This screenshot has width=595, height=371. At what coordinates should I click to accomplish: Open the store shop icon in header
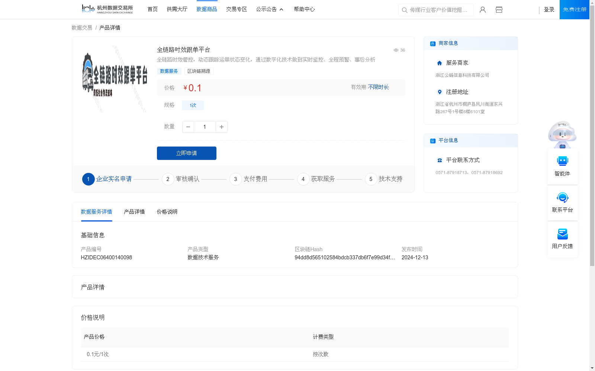click(x=499, y=10)
